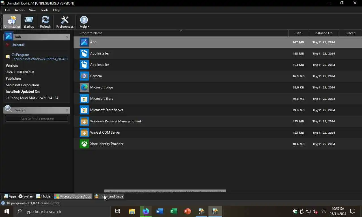Open Preferences from the toolbar
Image resolution: width=362 pixels, height=217 pixels.
pos(65,22)
